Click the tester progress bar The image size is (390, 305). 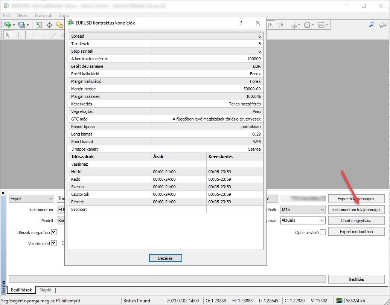tap(167, 279)
